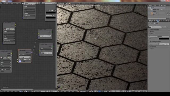Toggle selectability arrow for Sphere

(167, 15)
